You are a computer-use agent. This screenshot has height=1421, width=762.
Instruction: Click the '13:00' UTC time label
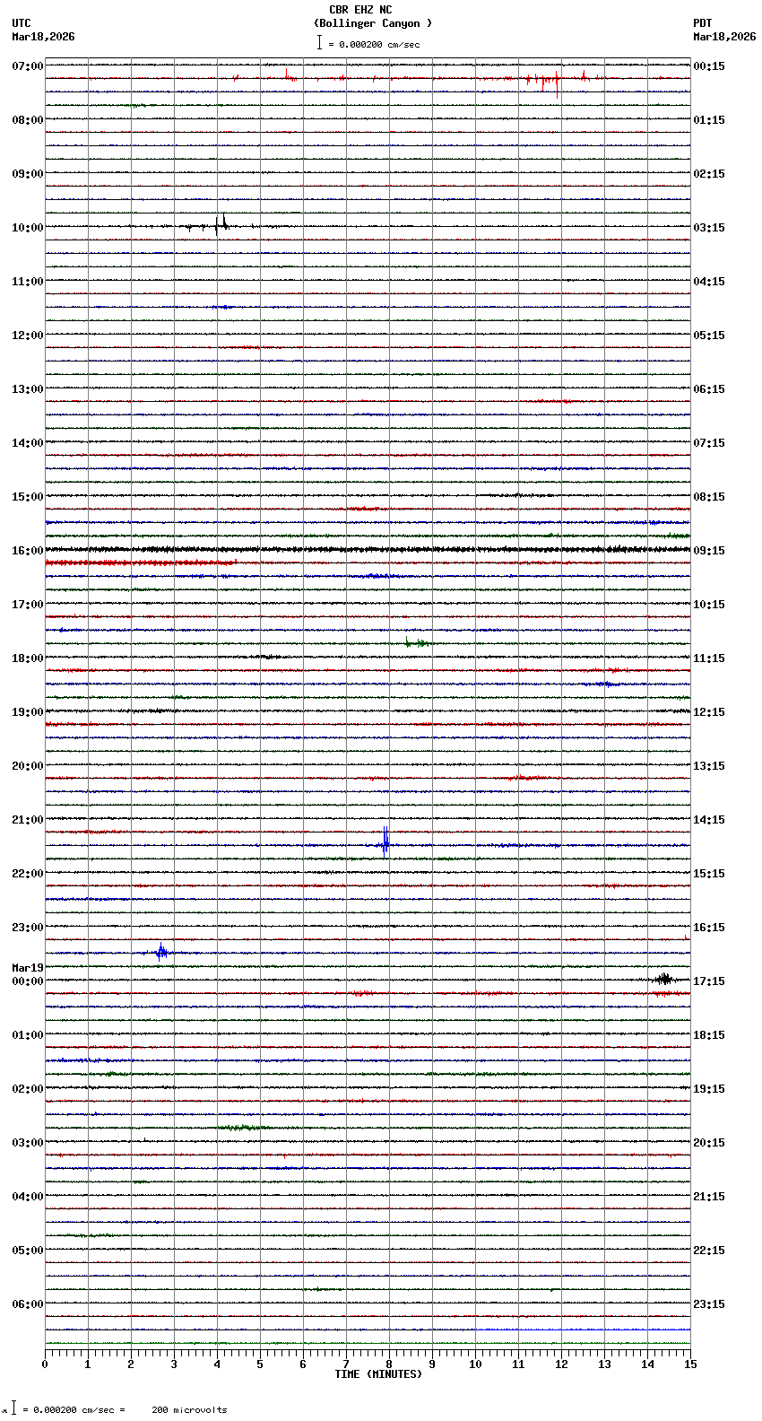[x=27, y=389]
